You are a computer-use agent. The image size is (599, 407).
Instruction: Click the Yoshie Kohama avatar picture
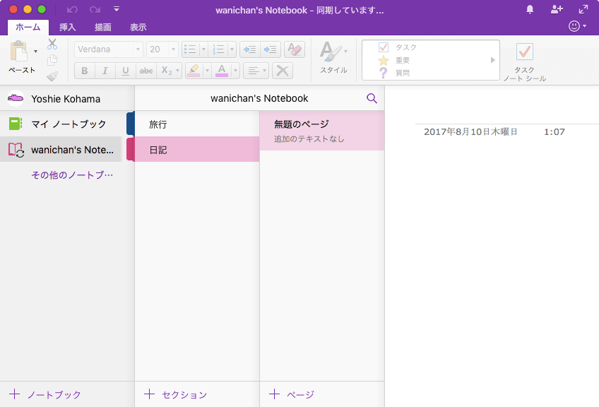[x=16, y=98]
